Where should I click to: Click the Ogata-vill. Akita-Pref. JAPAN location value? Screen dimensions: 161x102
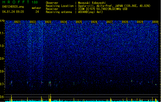(x=114, y=6)
